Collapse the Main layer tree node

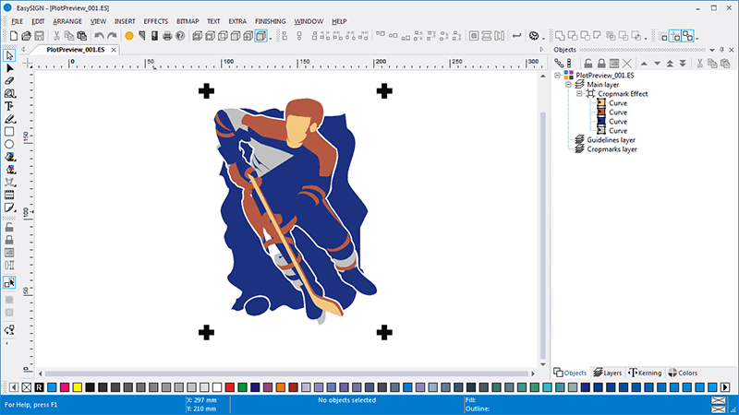point(568,85)
